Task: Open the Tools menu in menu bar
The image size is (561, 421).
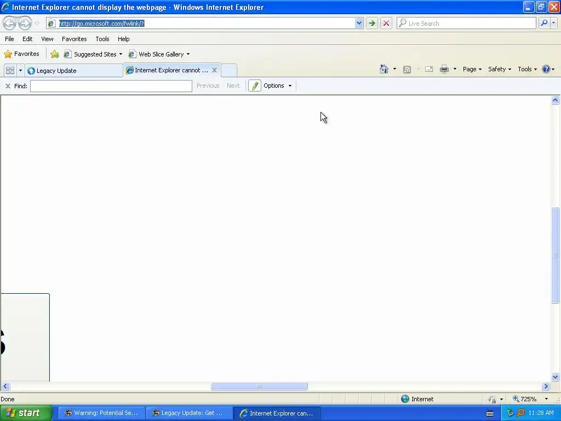Action: pos(102,39)
